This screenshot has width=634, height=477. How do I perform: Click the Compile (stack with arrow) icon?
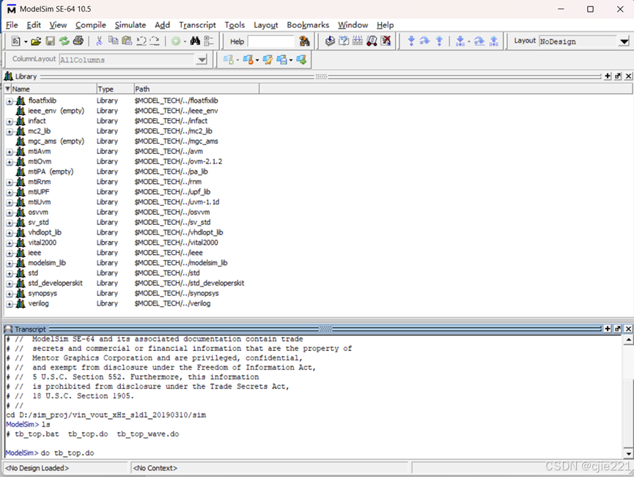[330, 41]
